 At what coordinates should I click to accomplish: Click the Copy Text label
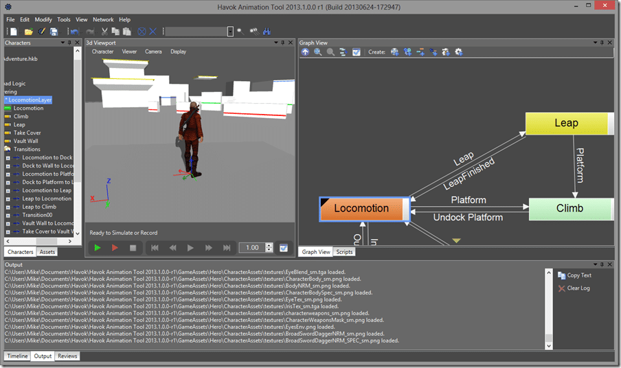(x=579, y=275)
